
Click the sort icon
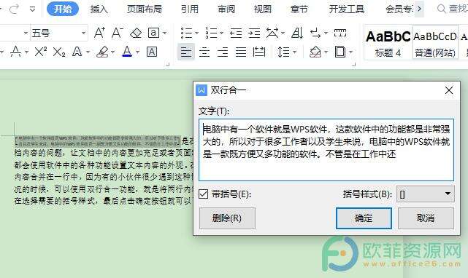pyautogui.click(x=297, y=33)
